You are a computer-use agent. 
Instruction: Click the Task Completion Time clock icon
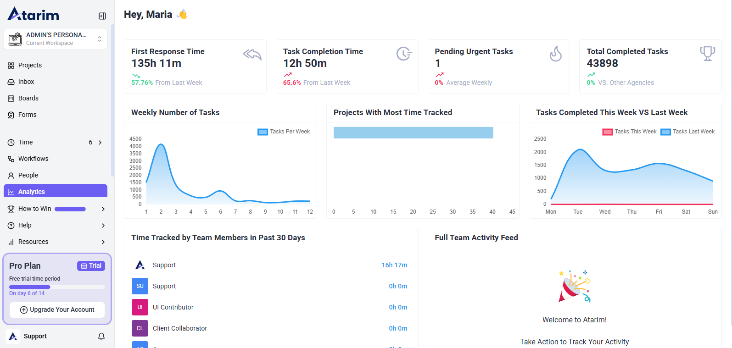pyautogui.click(x=404, y=54)
